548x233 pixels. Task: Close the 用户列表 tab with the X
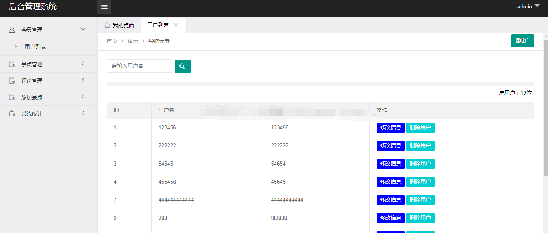coord(176,25)
